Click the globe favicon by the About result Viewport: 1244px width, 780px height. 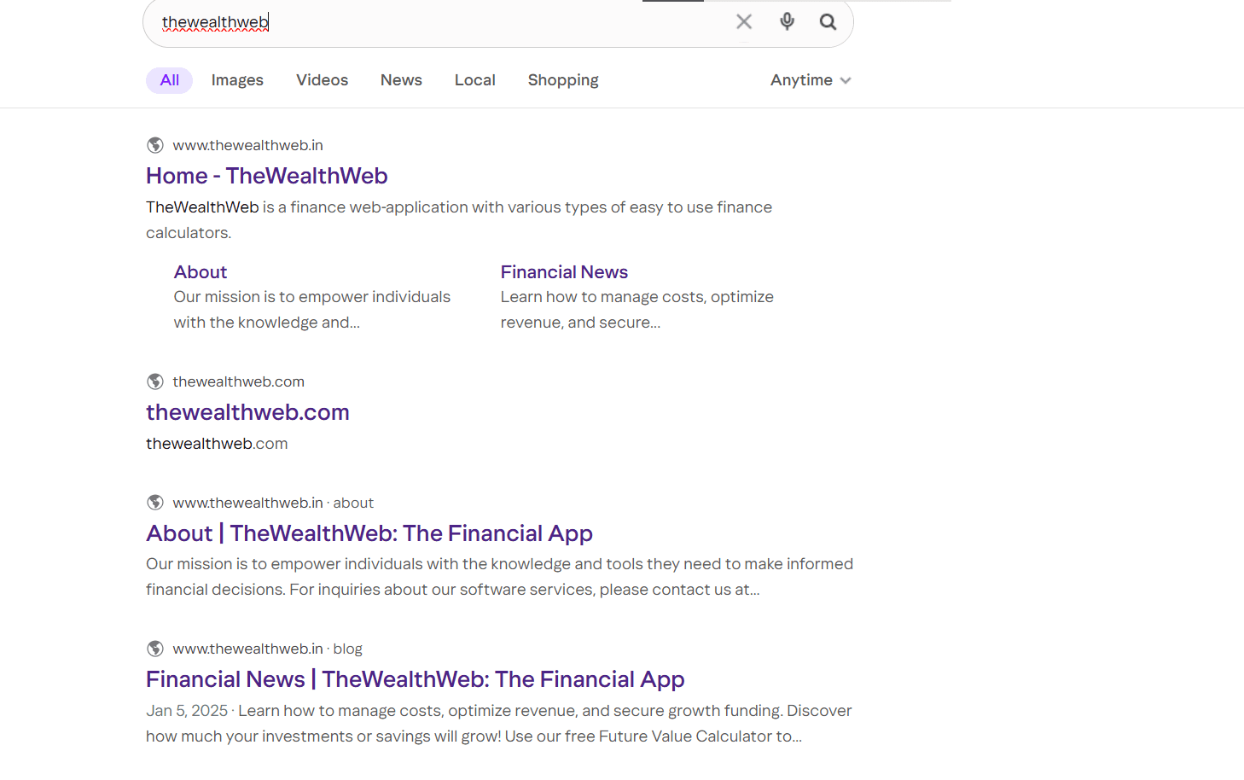[154, 503]
